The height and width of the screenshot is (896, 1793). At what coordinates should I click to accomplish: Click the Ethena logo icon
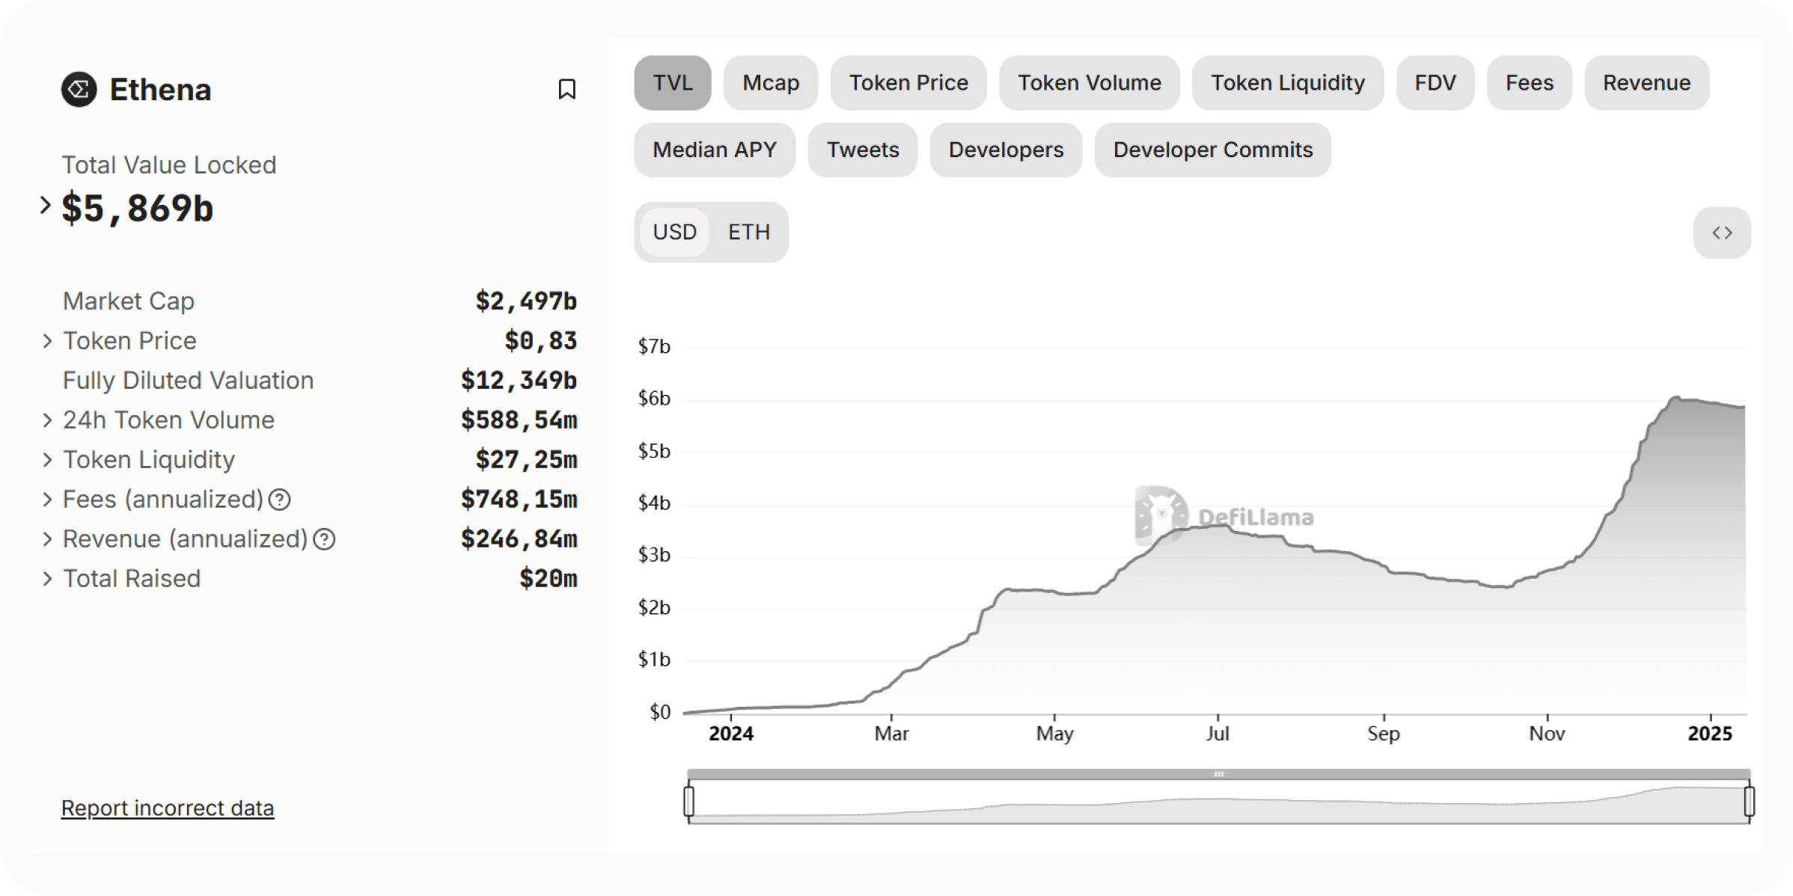pos(79,90)
